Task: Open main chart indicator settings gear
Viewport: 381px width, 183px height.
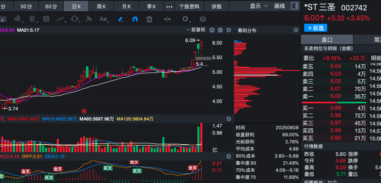Action: 229,30
